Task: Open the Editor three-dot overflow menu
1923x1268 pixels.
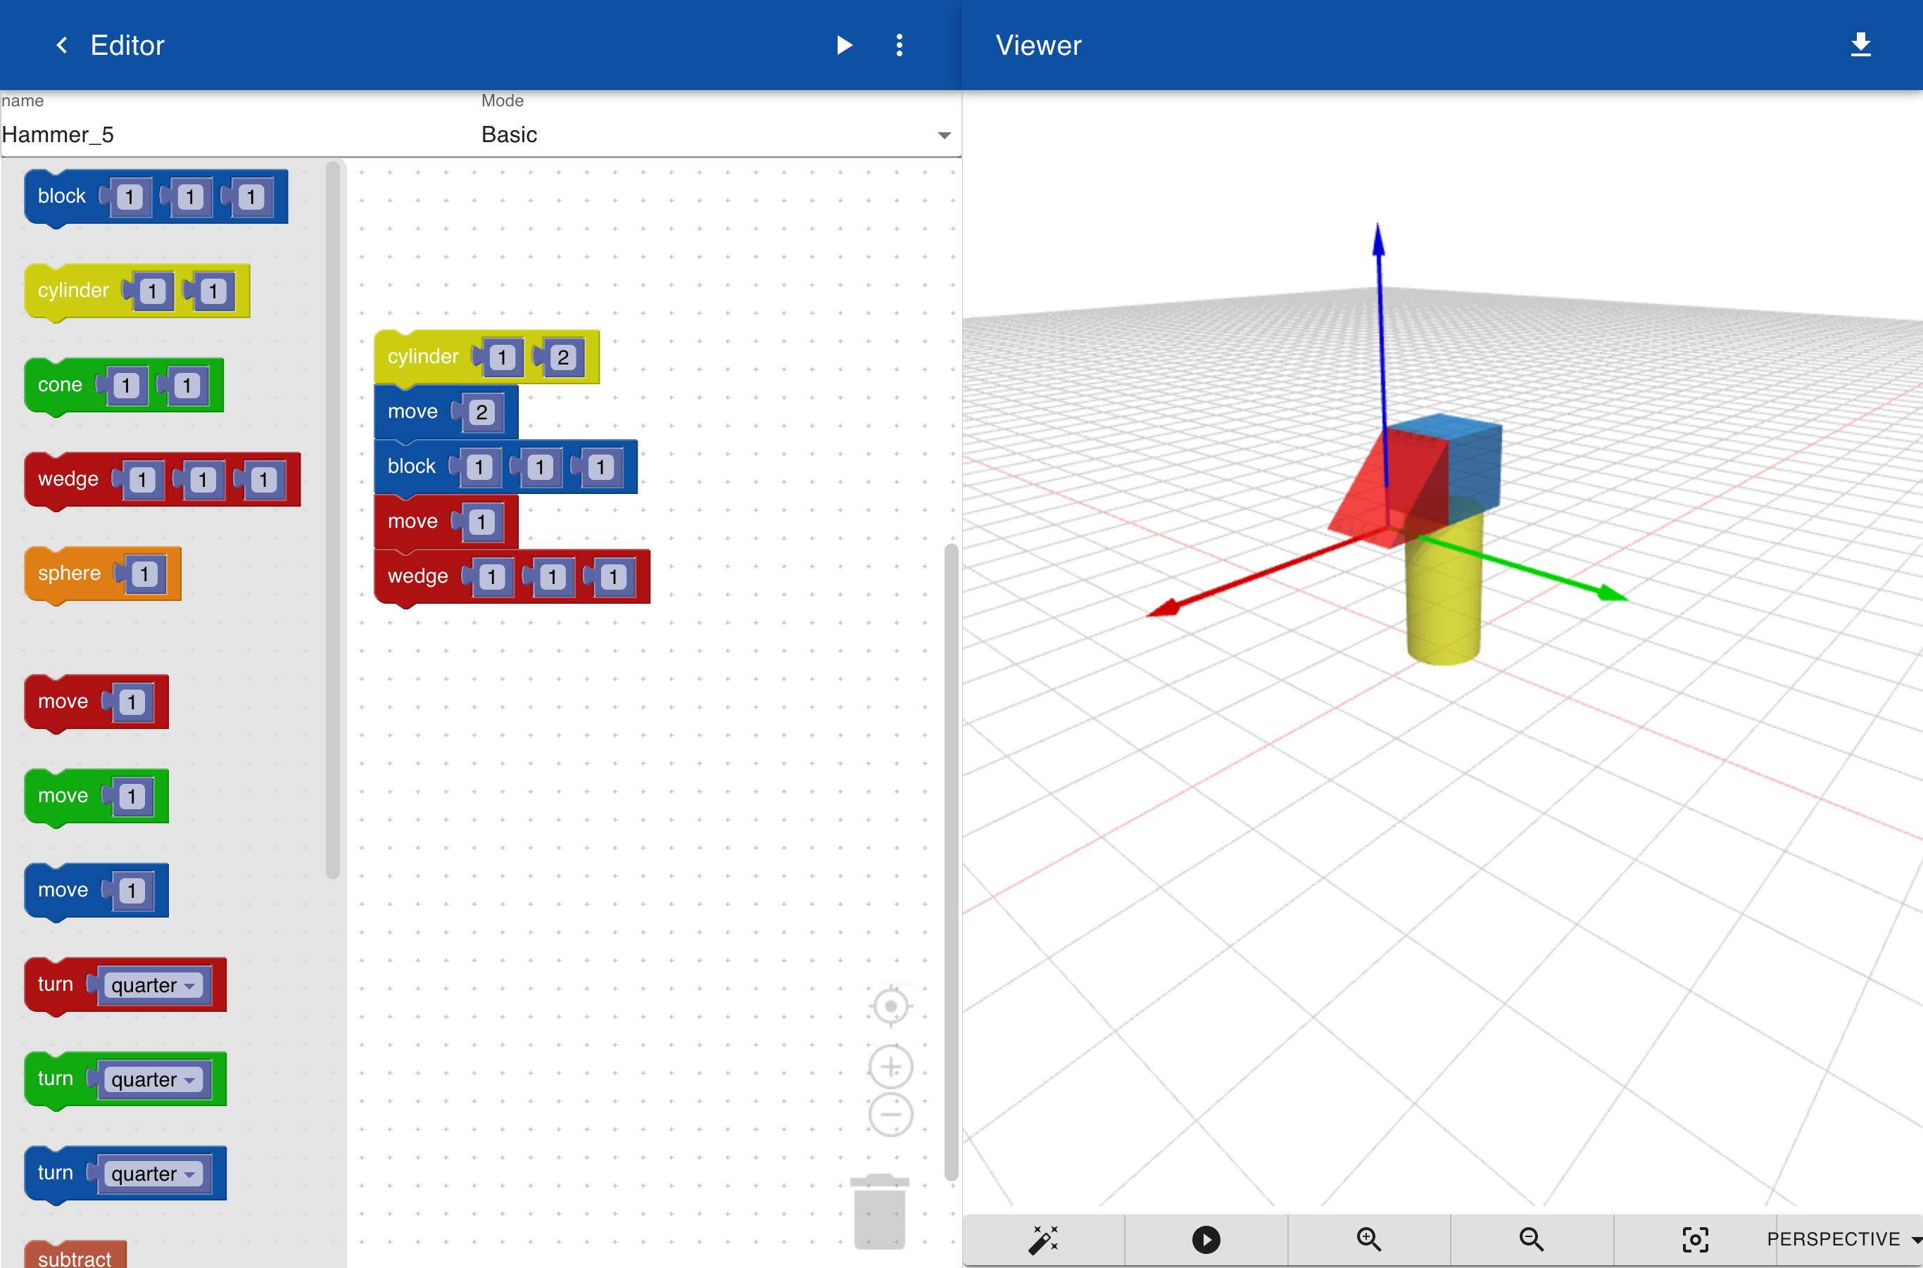Action: 899,45
